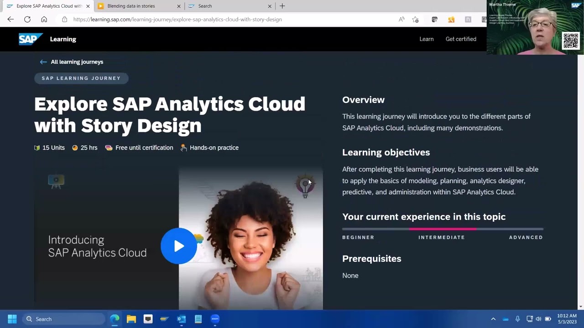584x328 pixels.
Task: Click the orange extension icon in toolbar
Action: 451,19
